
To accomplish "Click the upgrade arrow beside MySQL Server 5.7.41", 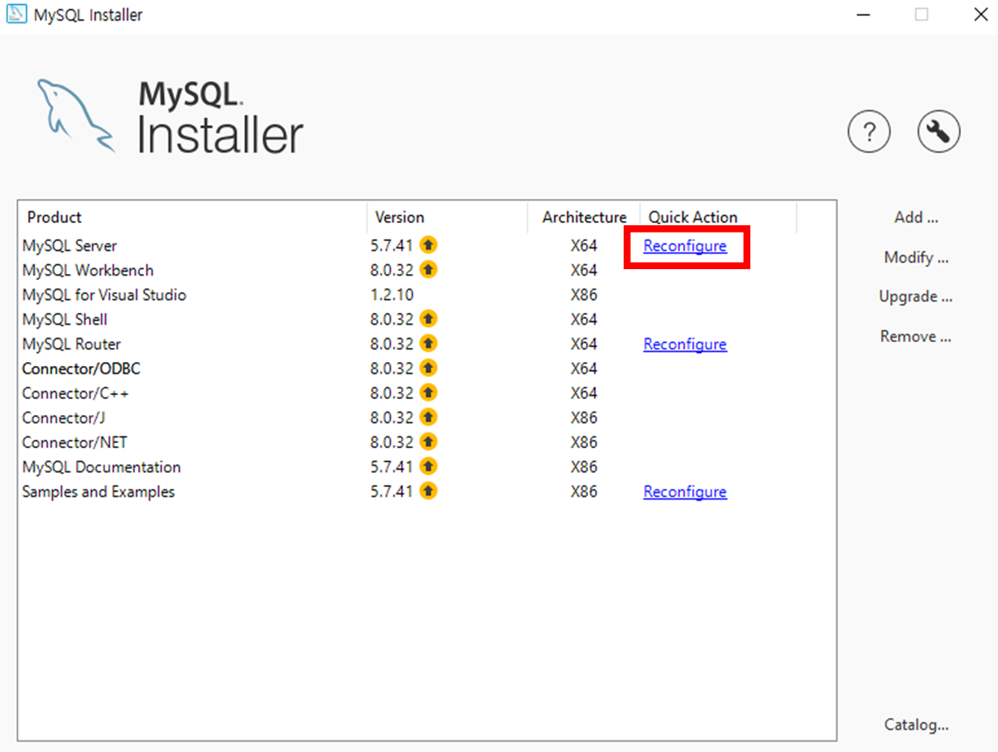I will tap(428, 244).
